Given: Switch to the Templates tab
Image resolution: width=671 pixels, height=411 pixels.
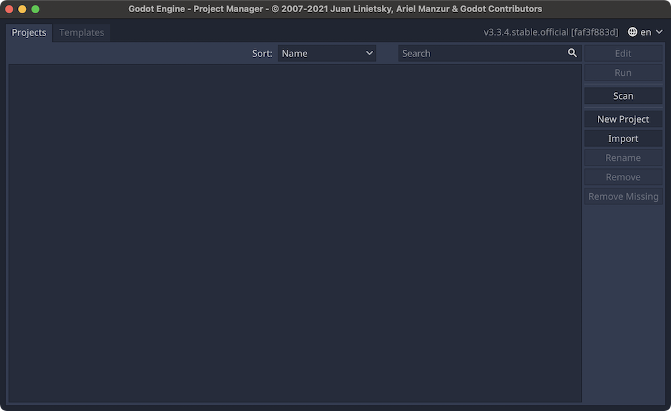Looking at the screenshot, I should 82,32.
